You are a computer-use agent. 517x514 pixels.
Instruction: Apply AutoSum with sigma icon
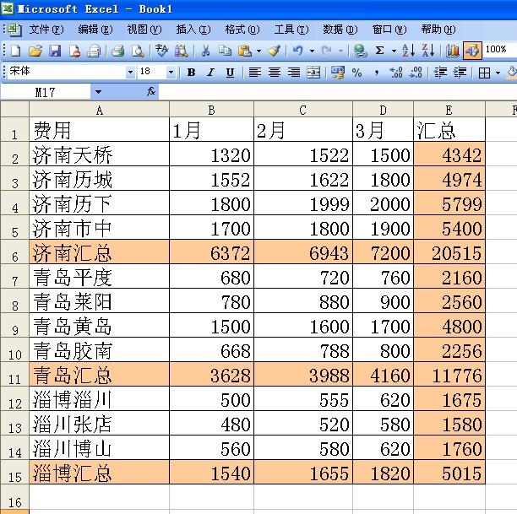click(380, 51)
